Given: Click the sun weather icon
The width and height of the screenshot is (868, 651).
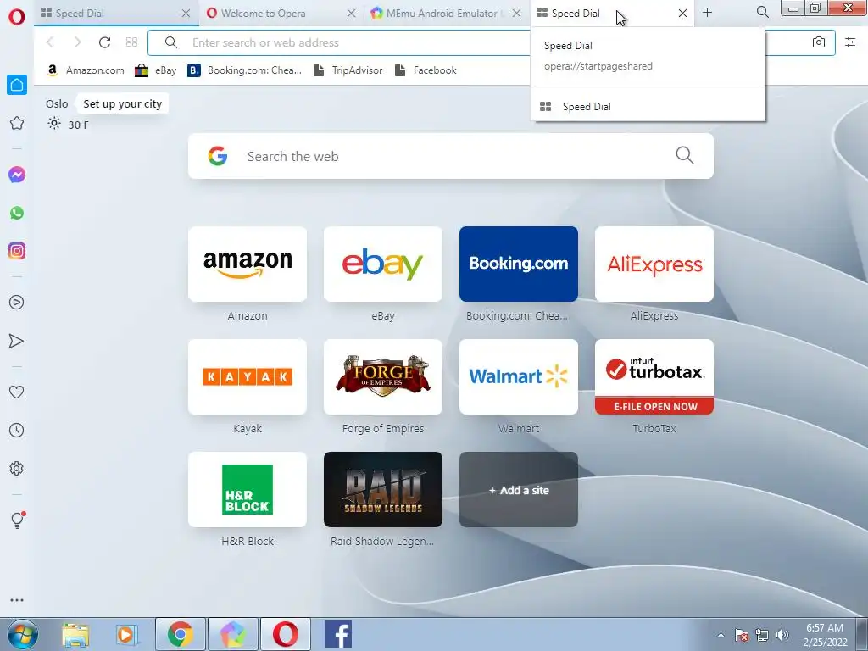Looking at the screenshot, I should (x=54, y=124).
